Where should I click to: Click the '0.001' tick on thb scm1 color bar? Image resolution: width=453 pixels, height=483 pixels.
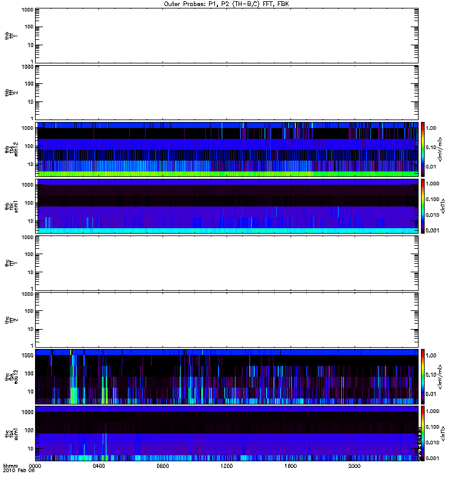(432, 231)
